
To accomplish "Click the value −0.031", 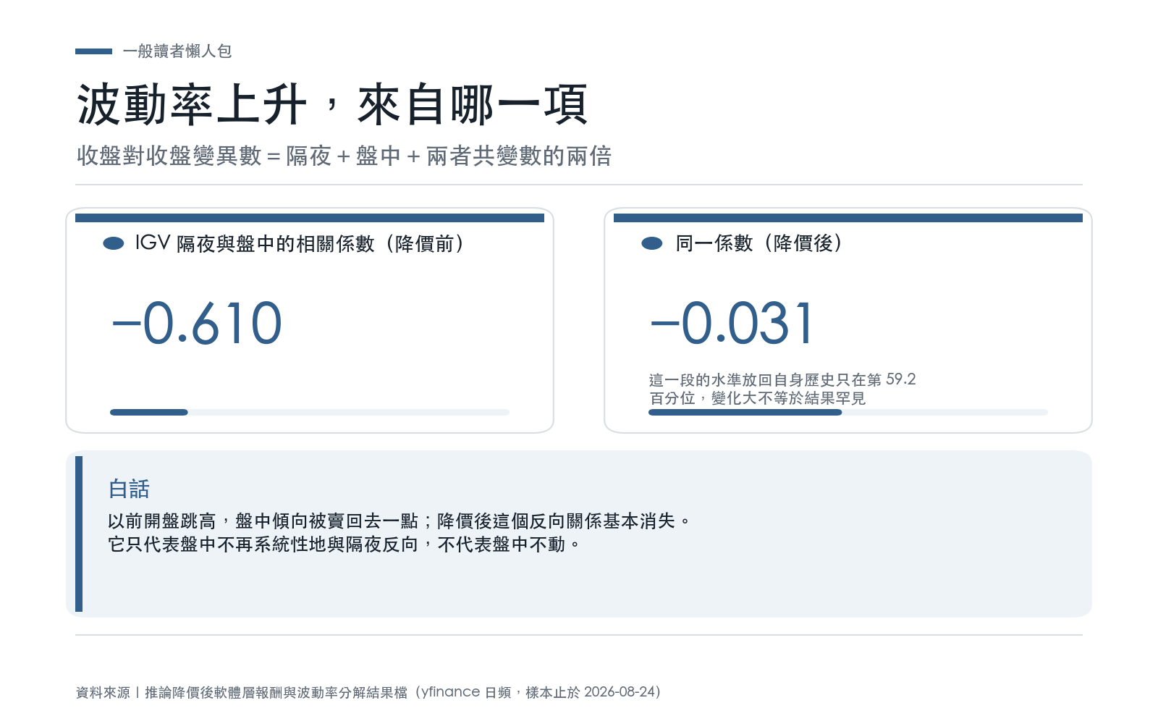I will pos(732,323).
